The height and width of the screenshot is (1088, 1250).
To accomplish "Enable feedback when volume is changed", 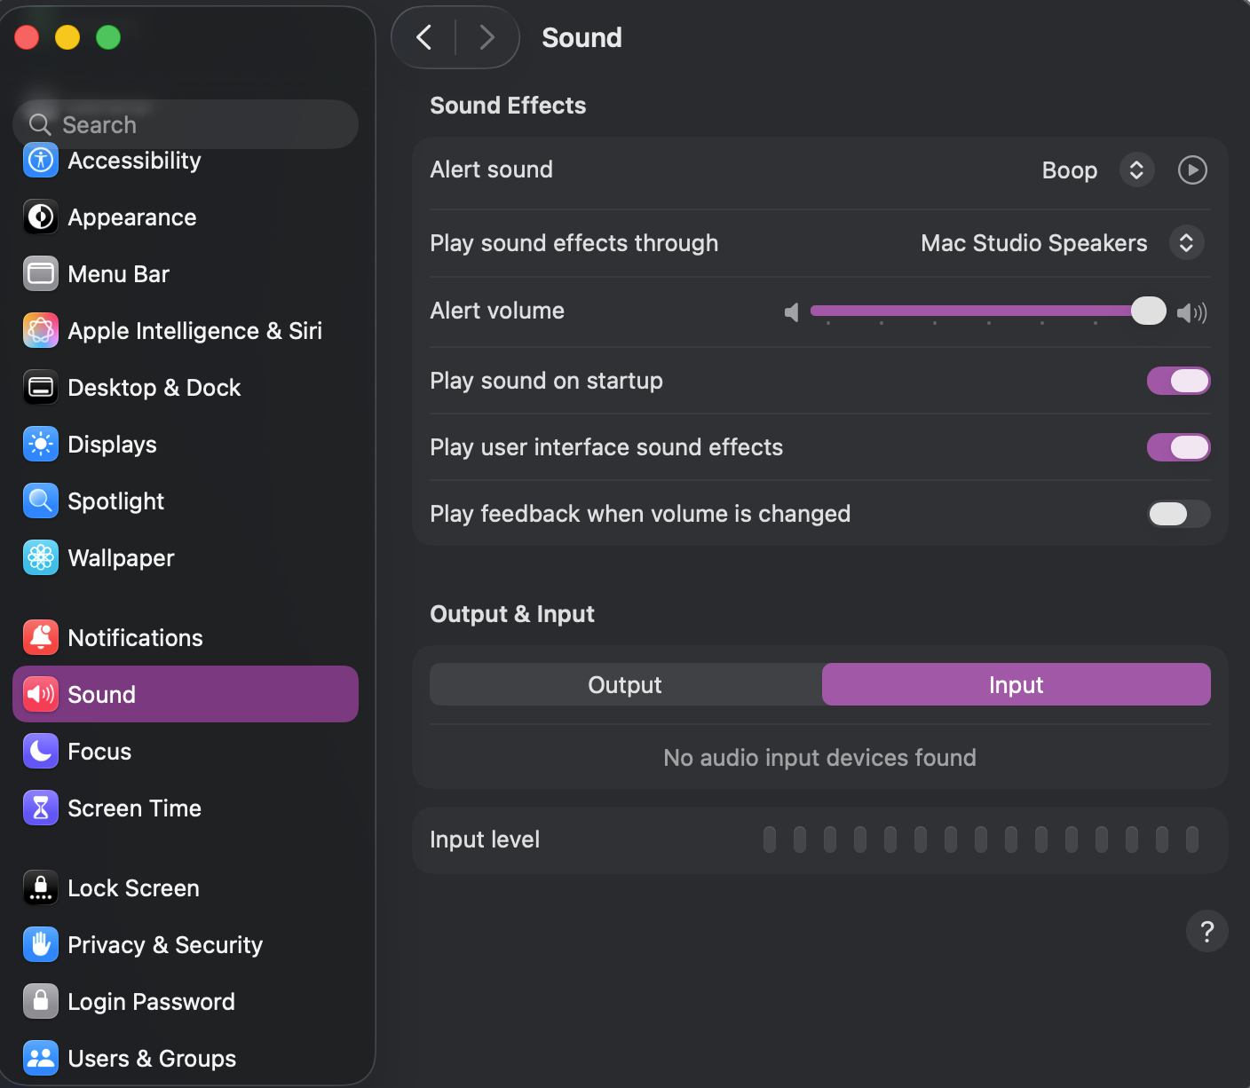I will pos(1178,514).
